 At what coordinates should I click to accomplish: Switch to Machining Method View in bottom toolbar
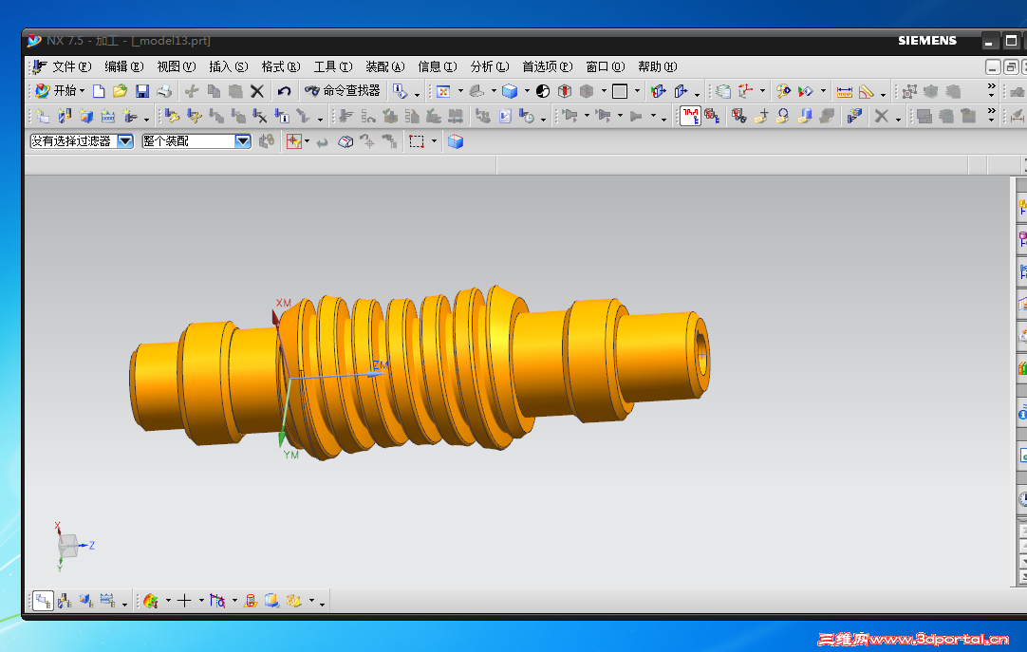pos(107,601)
